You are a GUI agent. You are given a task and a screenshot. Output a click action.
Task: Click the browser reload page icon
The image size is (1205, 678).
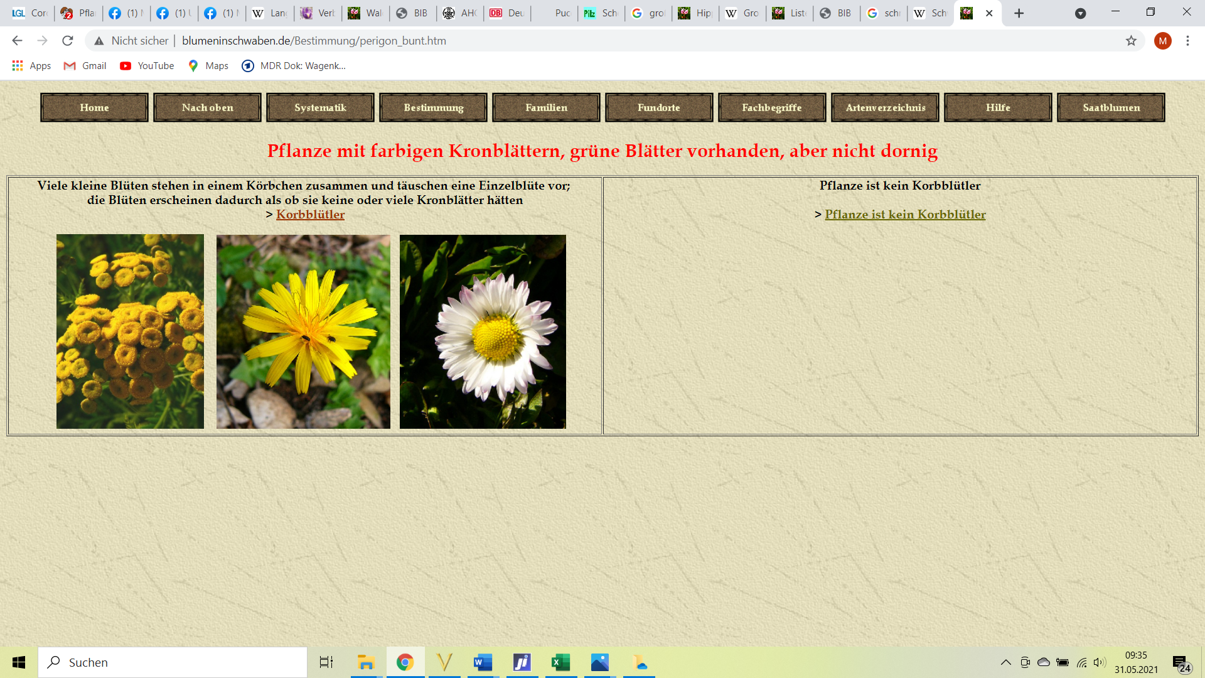tap(68, 41)
